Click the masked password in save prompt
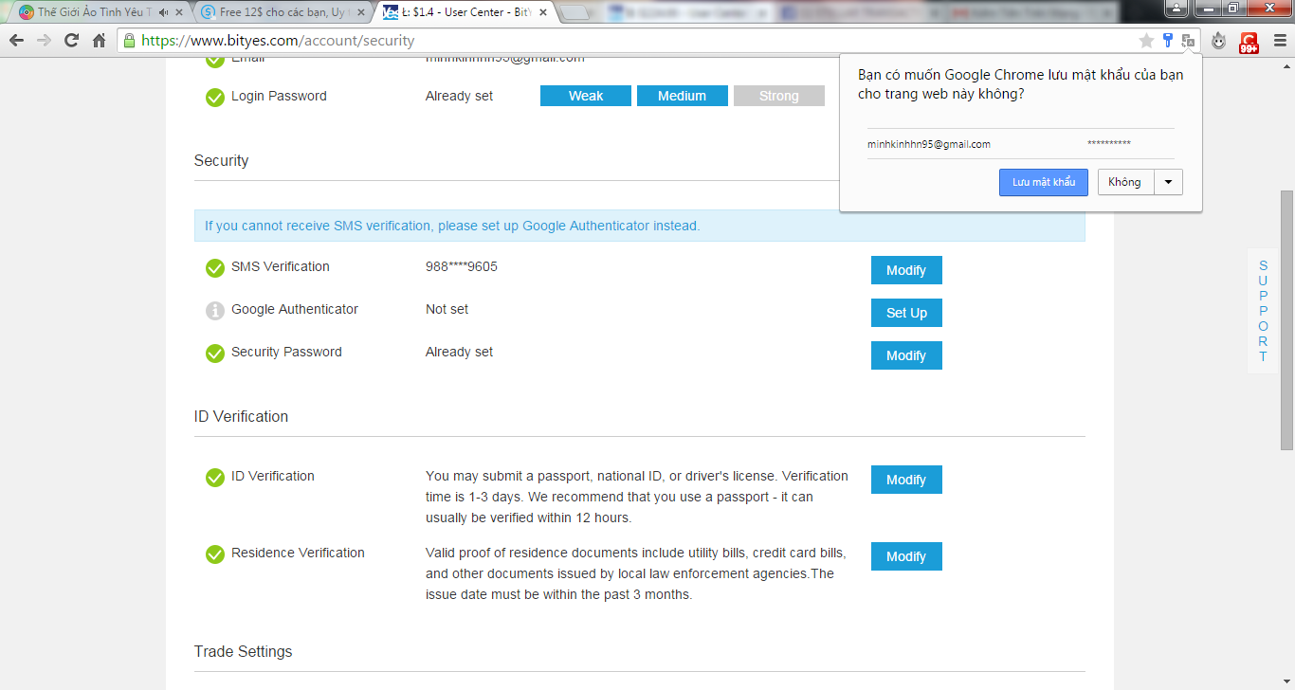1295x690 pixels. coord(1109,144)
